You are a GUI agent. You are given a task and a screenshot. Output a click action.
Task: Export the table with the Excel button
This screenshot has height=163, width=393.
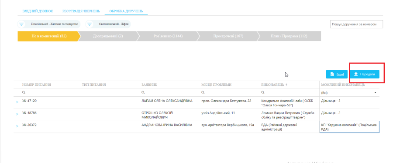337,74
